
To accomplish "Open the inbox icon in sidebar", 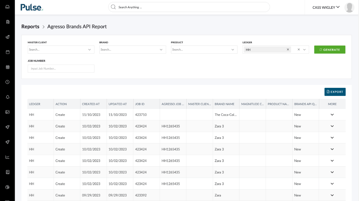I will click(x=7, y=7).
